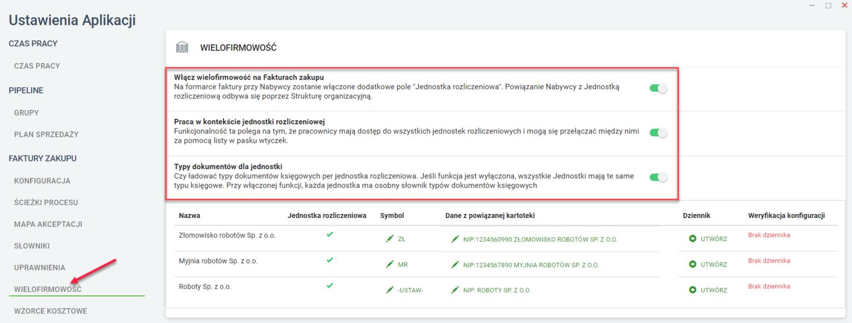Toggle Jednostka rozliczeniowa checkmark for Myjnia robotów
This screenshot has height=323, width=852.
(x=329, y=260)
